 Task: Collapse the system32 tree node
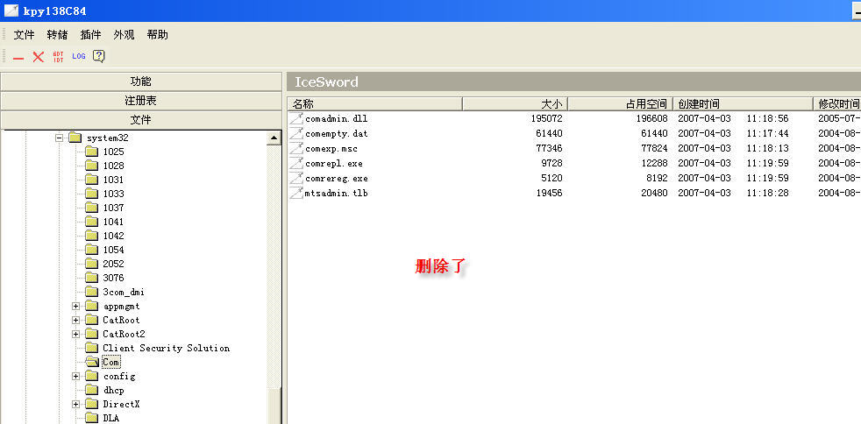[60, 138]
